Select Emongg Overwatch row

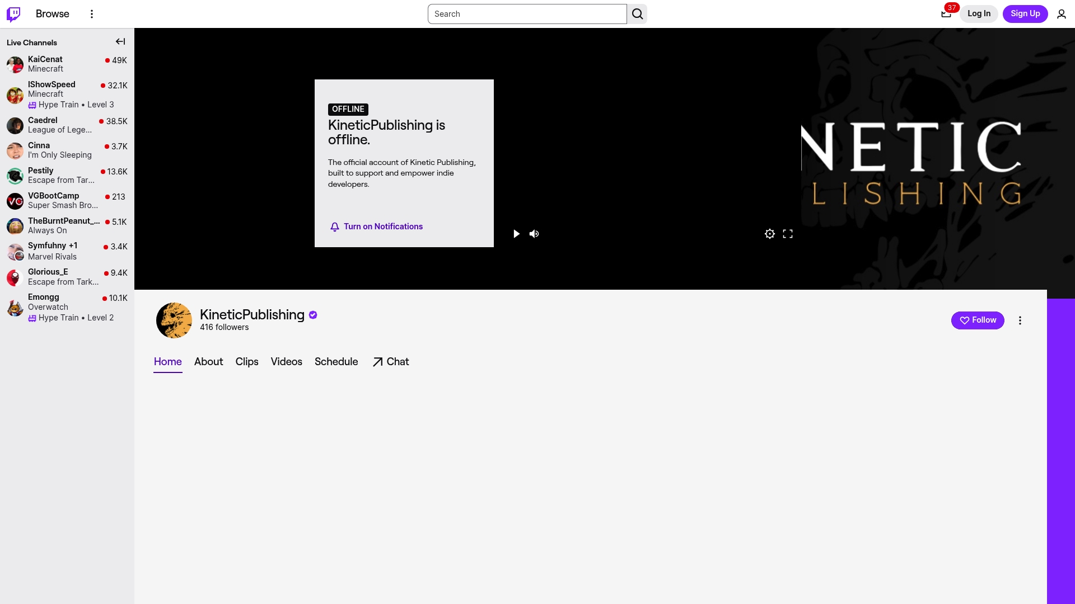point(67,308)
